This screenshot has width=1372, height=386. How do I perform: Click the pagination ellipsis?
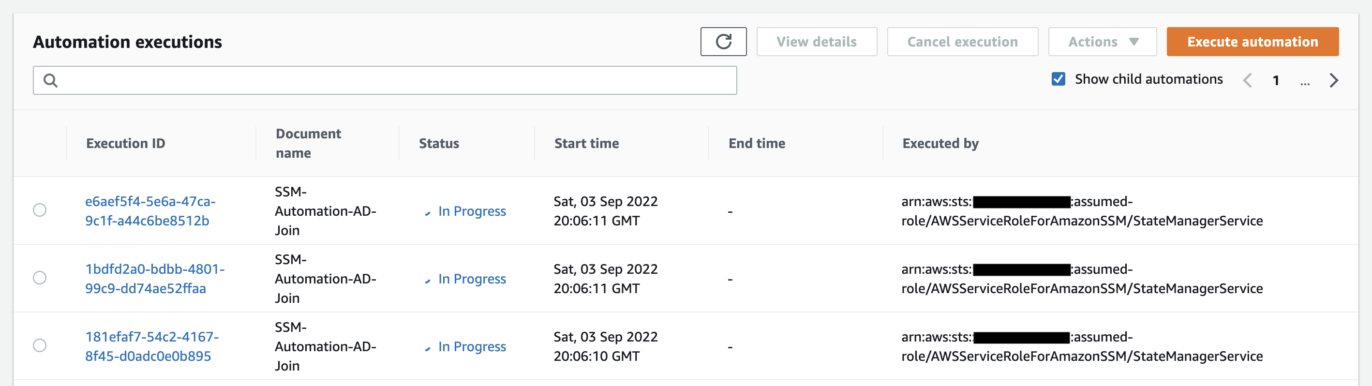tap(1304, 81)
